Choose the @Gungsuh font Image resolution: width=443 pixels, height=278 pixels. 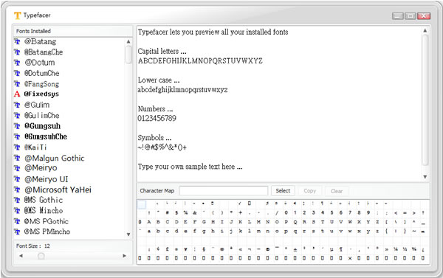(x=42, y=126)
